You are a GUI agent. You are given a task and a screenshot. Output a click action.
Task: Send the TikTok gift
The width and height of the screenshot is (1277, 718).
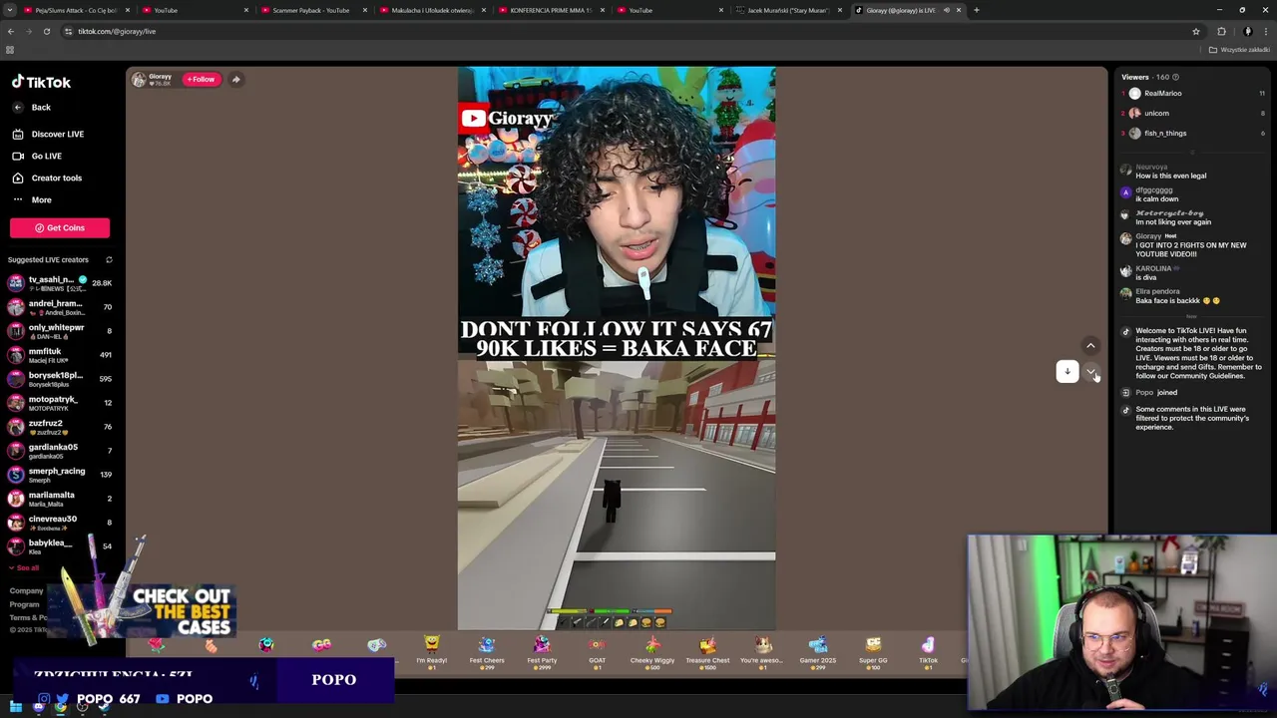(928, 651)
